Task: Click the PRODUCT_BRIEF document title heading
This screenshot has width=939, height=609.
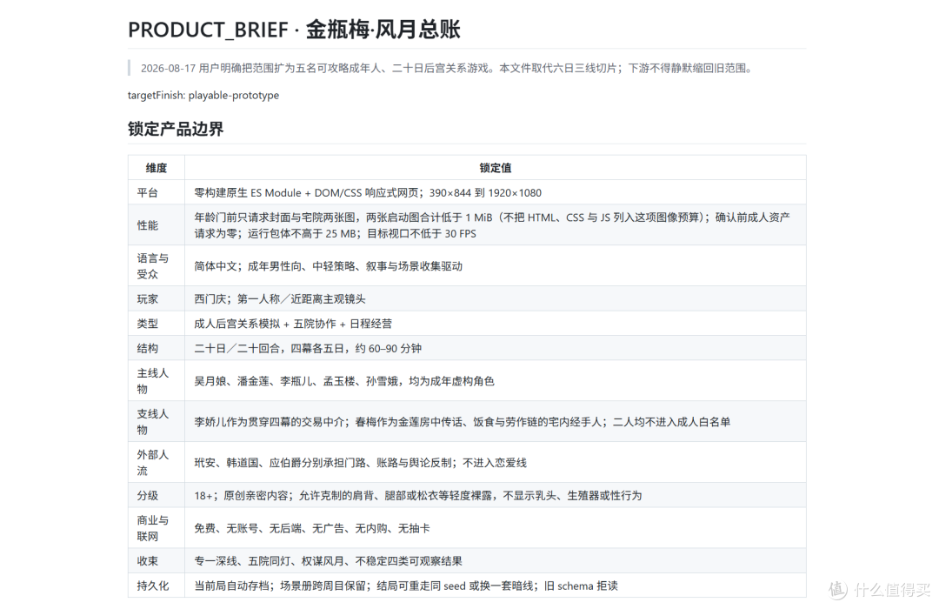Action: [294, 30]
